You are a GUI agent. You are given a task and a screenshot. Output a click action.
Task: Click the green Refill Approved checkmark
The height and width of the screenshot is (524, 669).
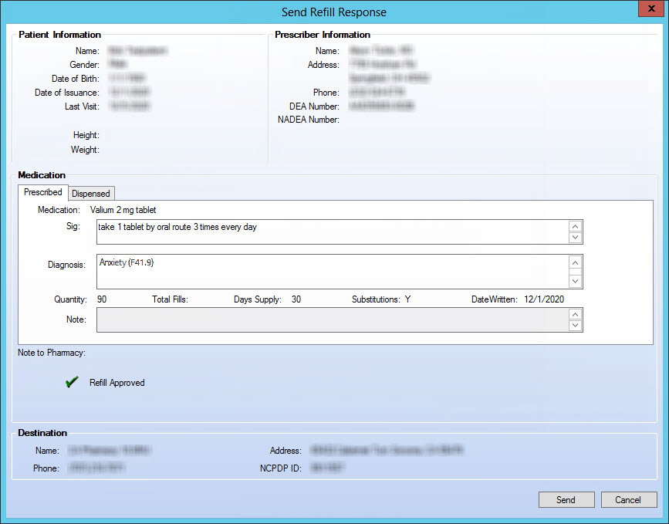coord(72,382)
